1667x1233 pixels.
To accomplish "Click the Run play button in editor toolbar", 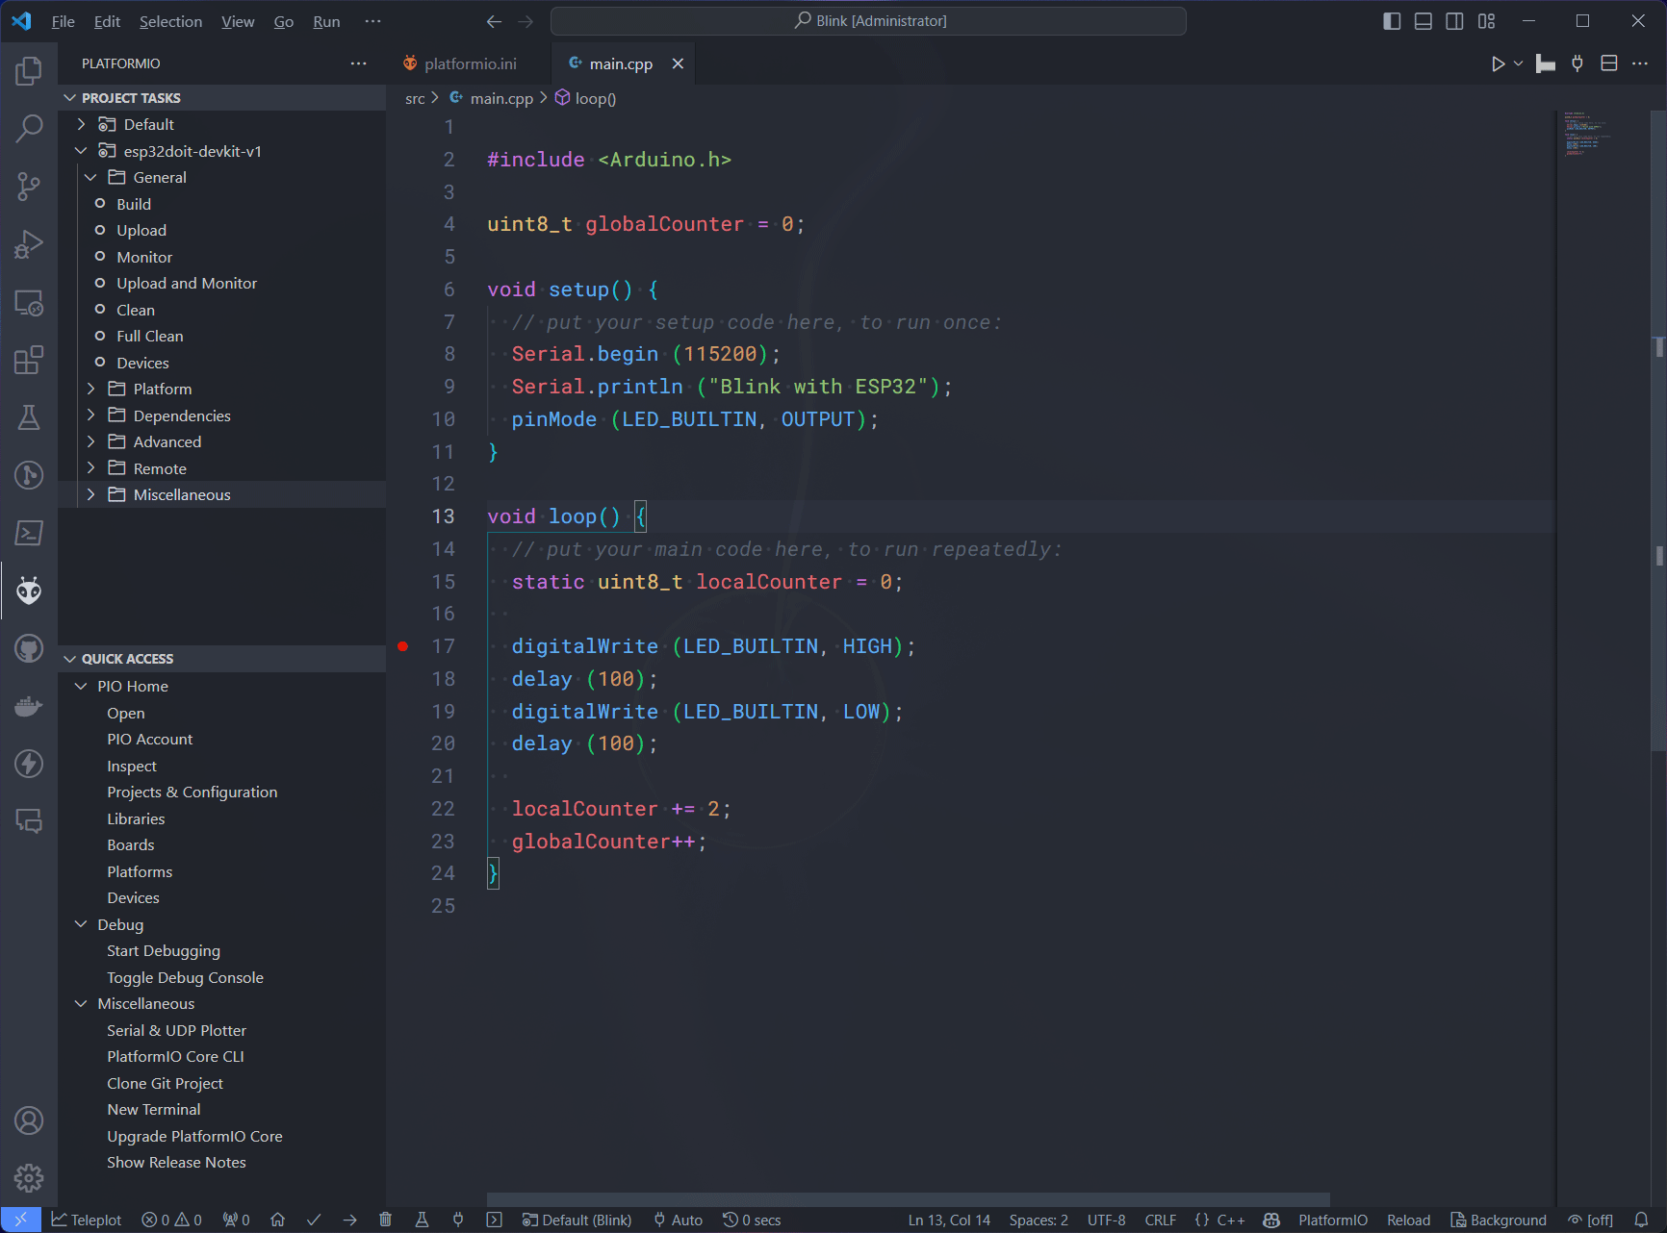I will pos(1498,63).
